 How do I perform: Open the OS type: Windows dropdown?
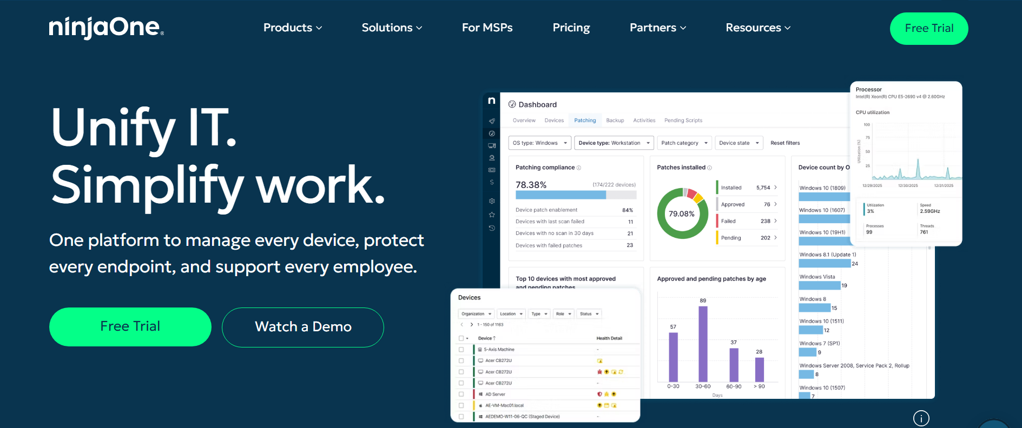pyautogui.click(x=540, y=143)
